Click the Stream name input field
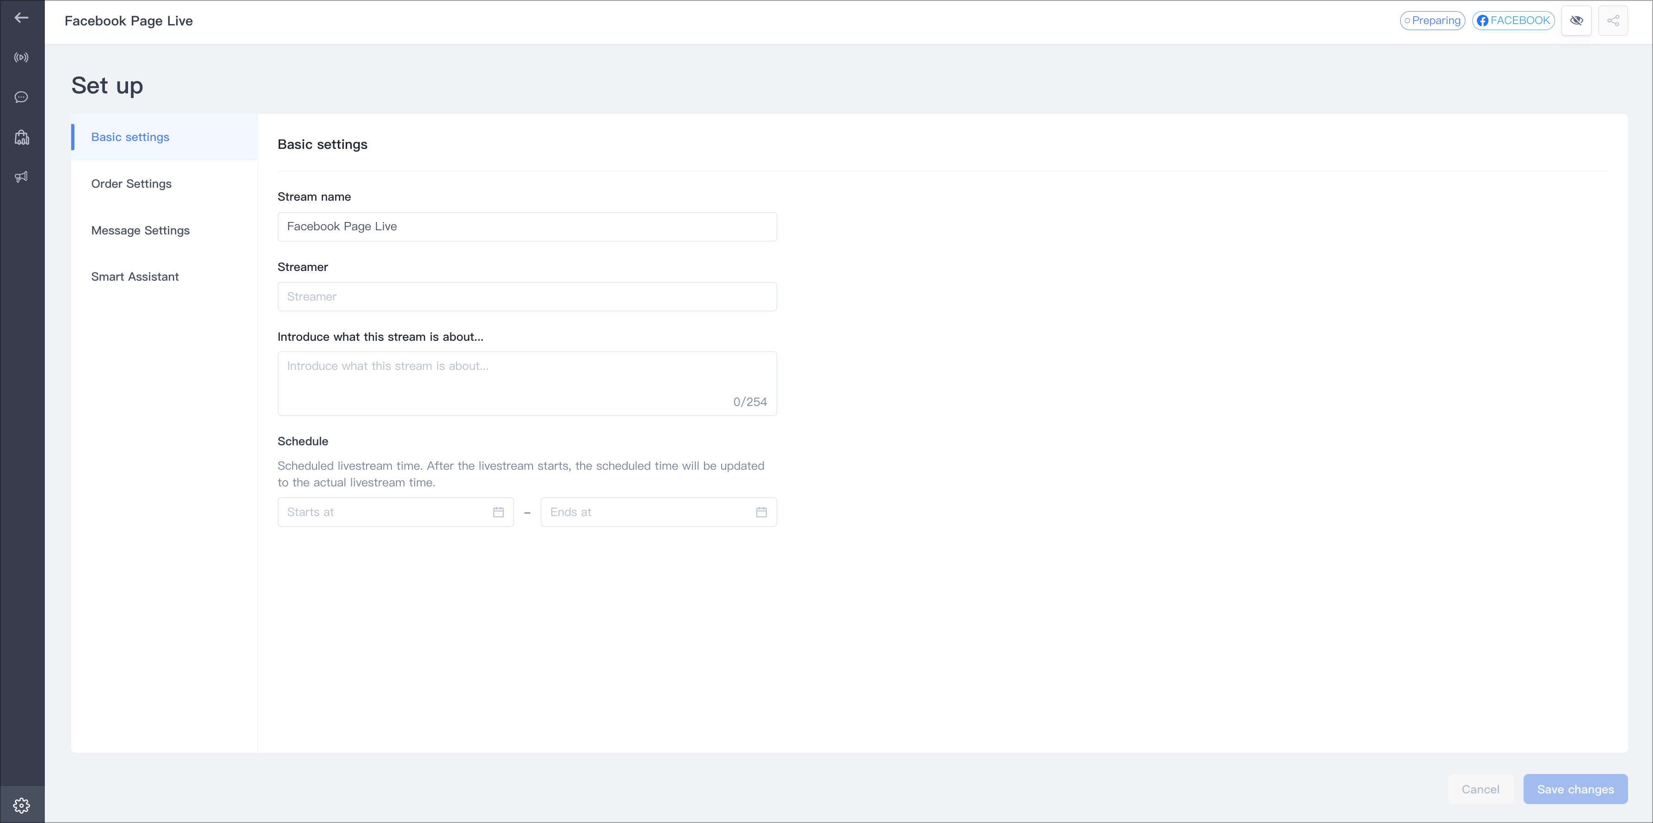This screenshot has width=1653, height=823. 527,227
